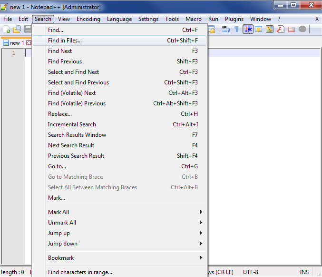Expand the Unmark All submenu arrow

(201, 223)
